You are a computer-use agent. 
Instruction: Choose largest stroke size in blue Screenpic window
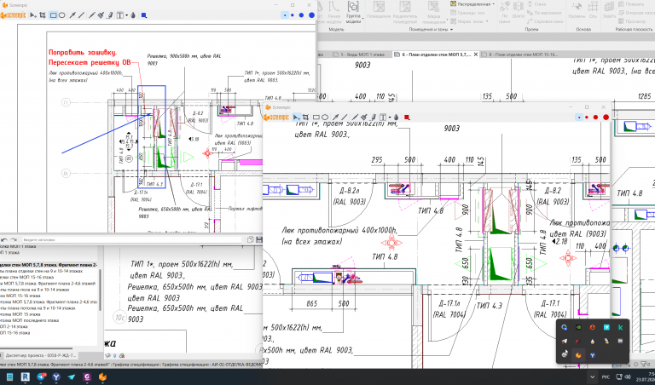[311, 15]
